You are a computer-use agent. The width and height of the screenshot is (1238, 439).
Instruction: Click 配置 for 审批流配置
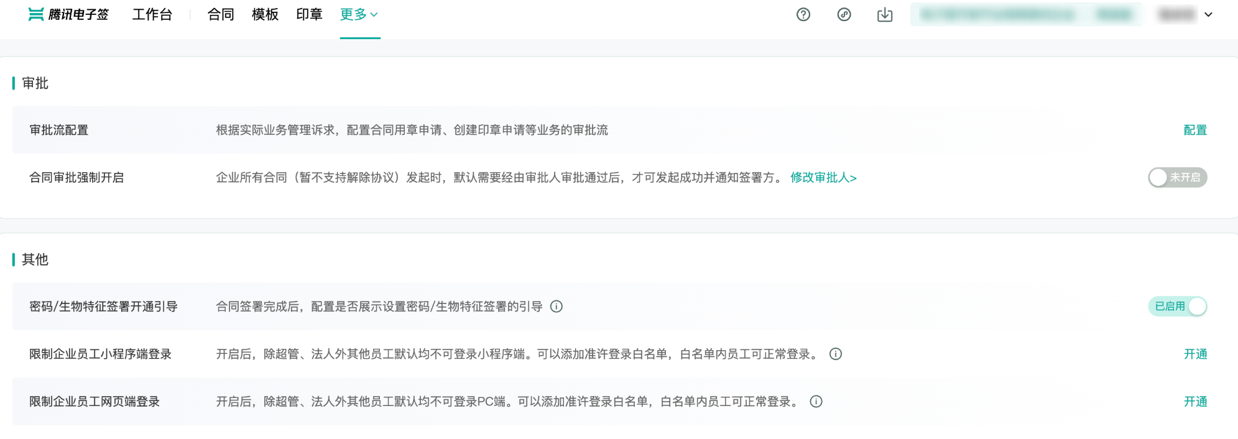pos(1195,130)
